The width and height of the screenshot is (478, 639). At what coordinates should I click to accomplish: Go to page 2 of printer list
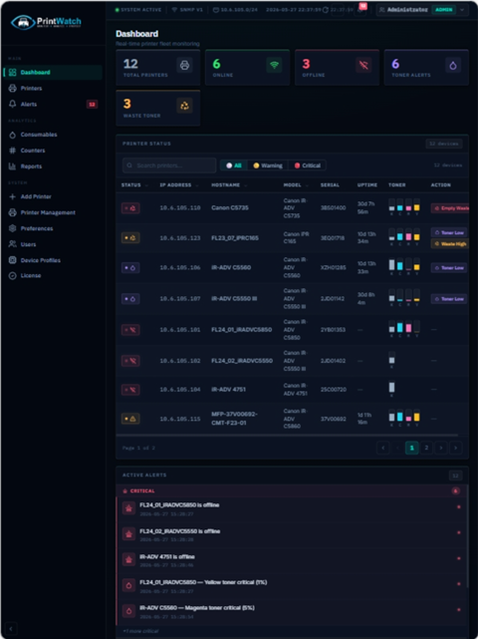(426, 448)
